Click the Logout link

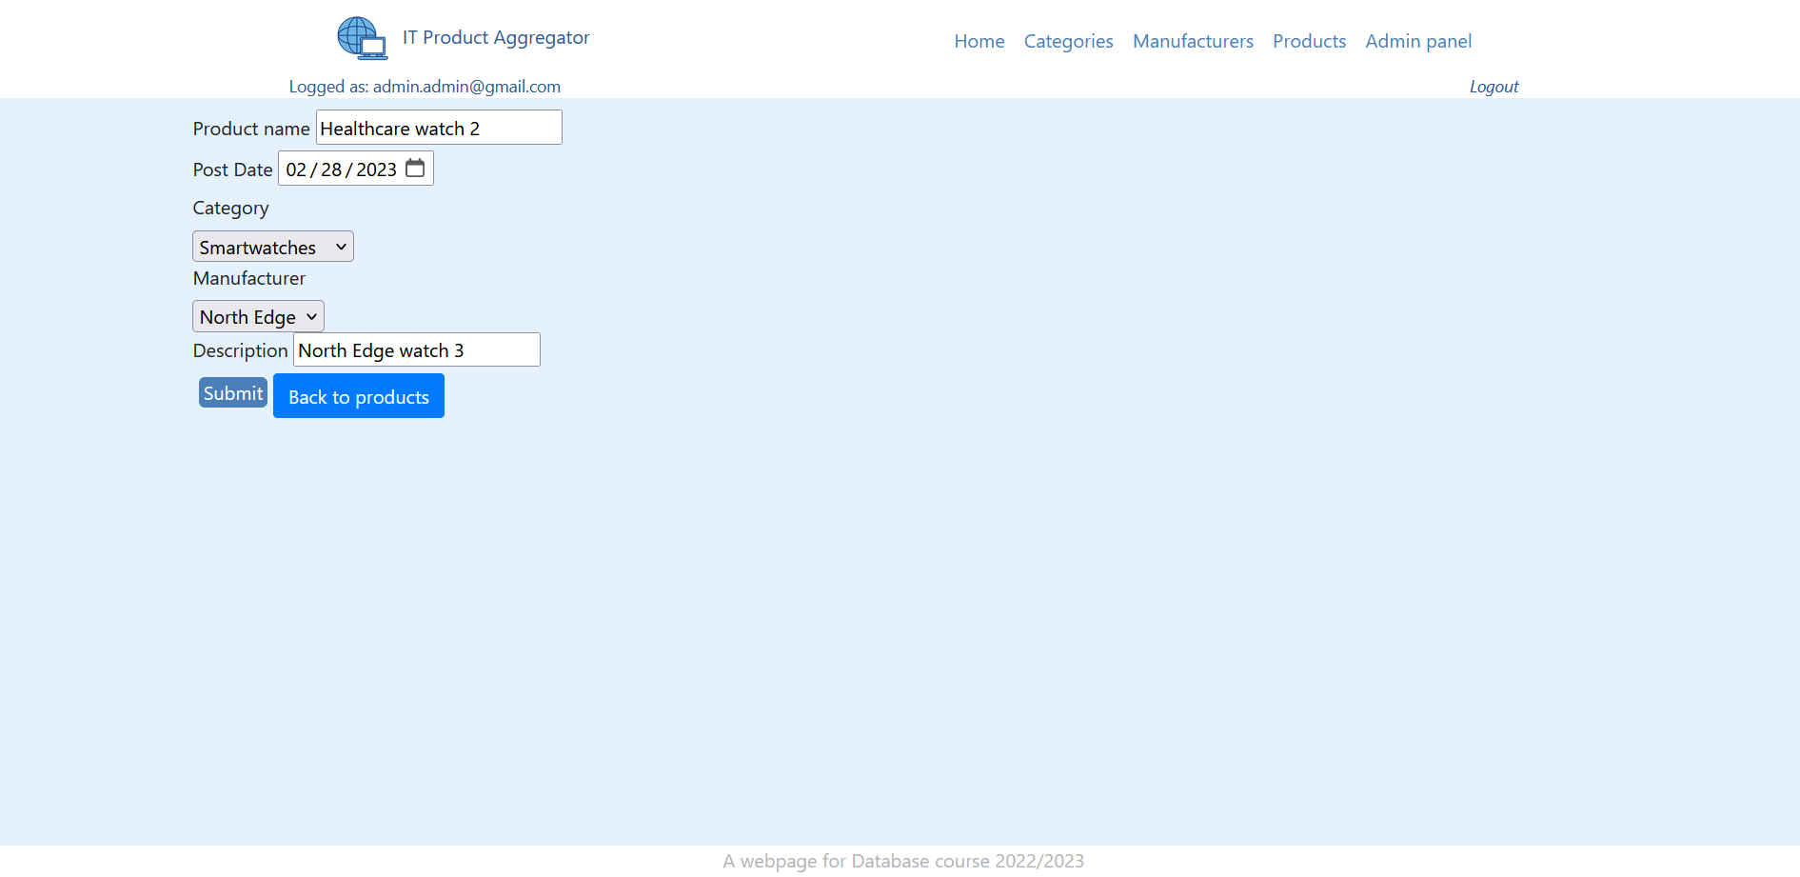[1493, 87]
